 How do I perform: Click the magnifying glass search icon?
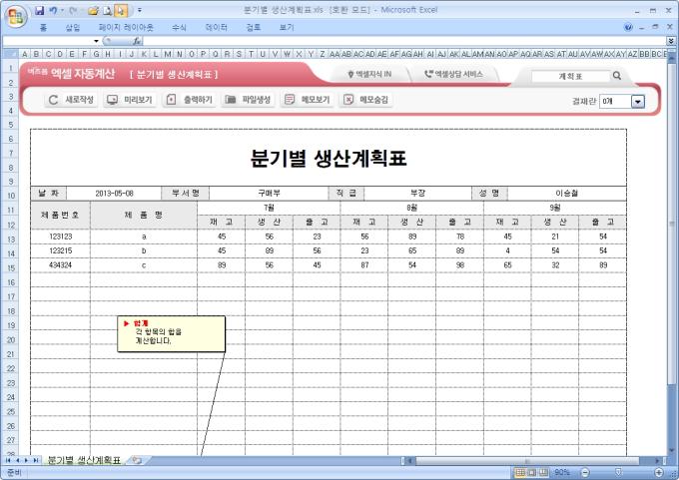click(x=617, y=76)
